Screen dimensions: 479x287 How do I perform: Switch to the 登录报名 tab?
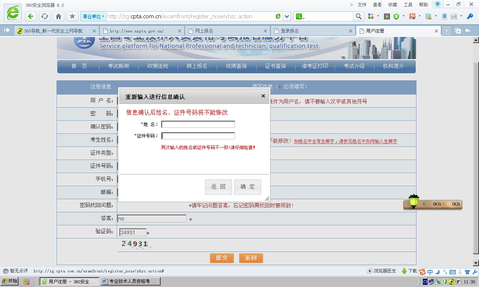pyautogui.click(x=313, y=31)
